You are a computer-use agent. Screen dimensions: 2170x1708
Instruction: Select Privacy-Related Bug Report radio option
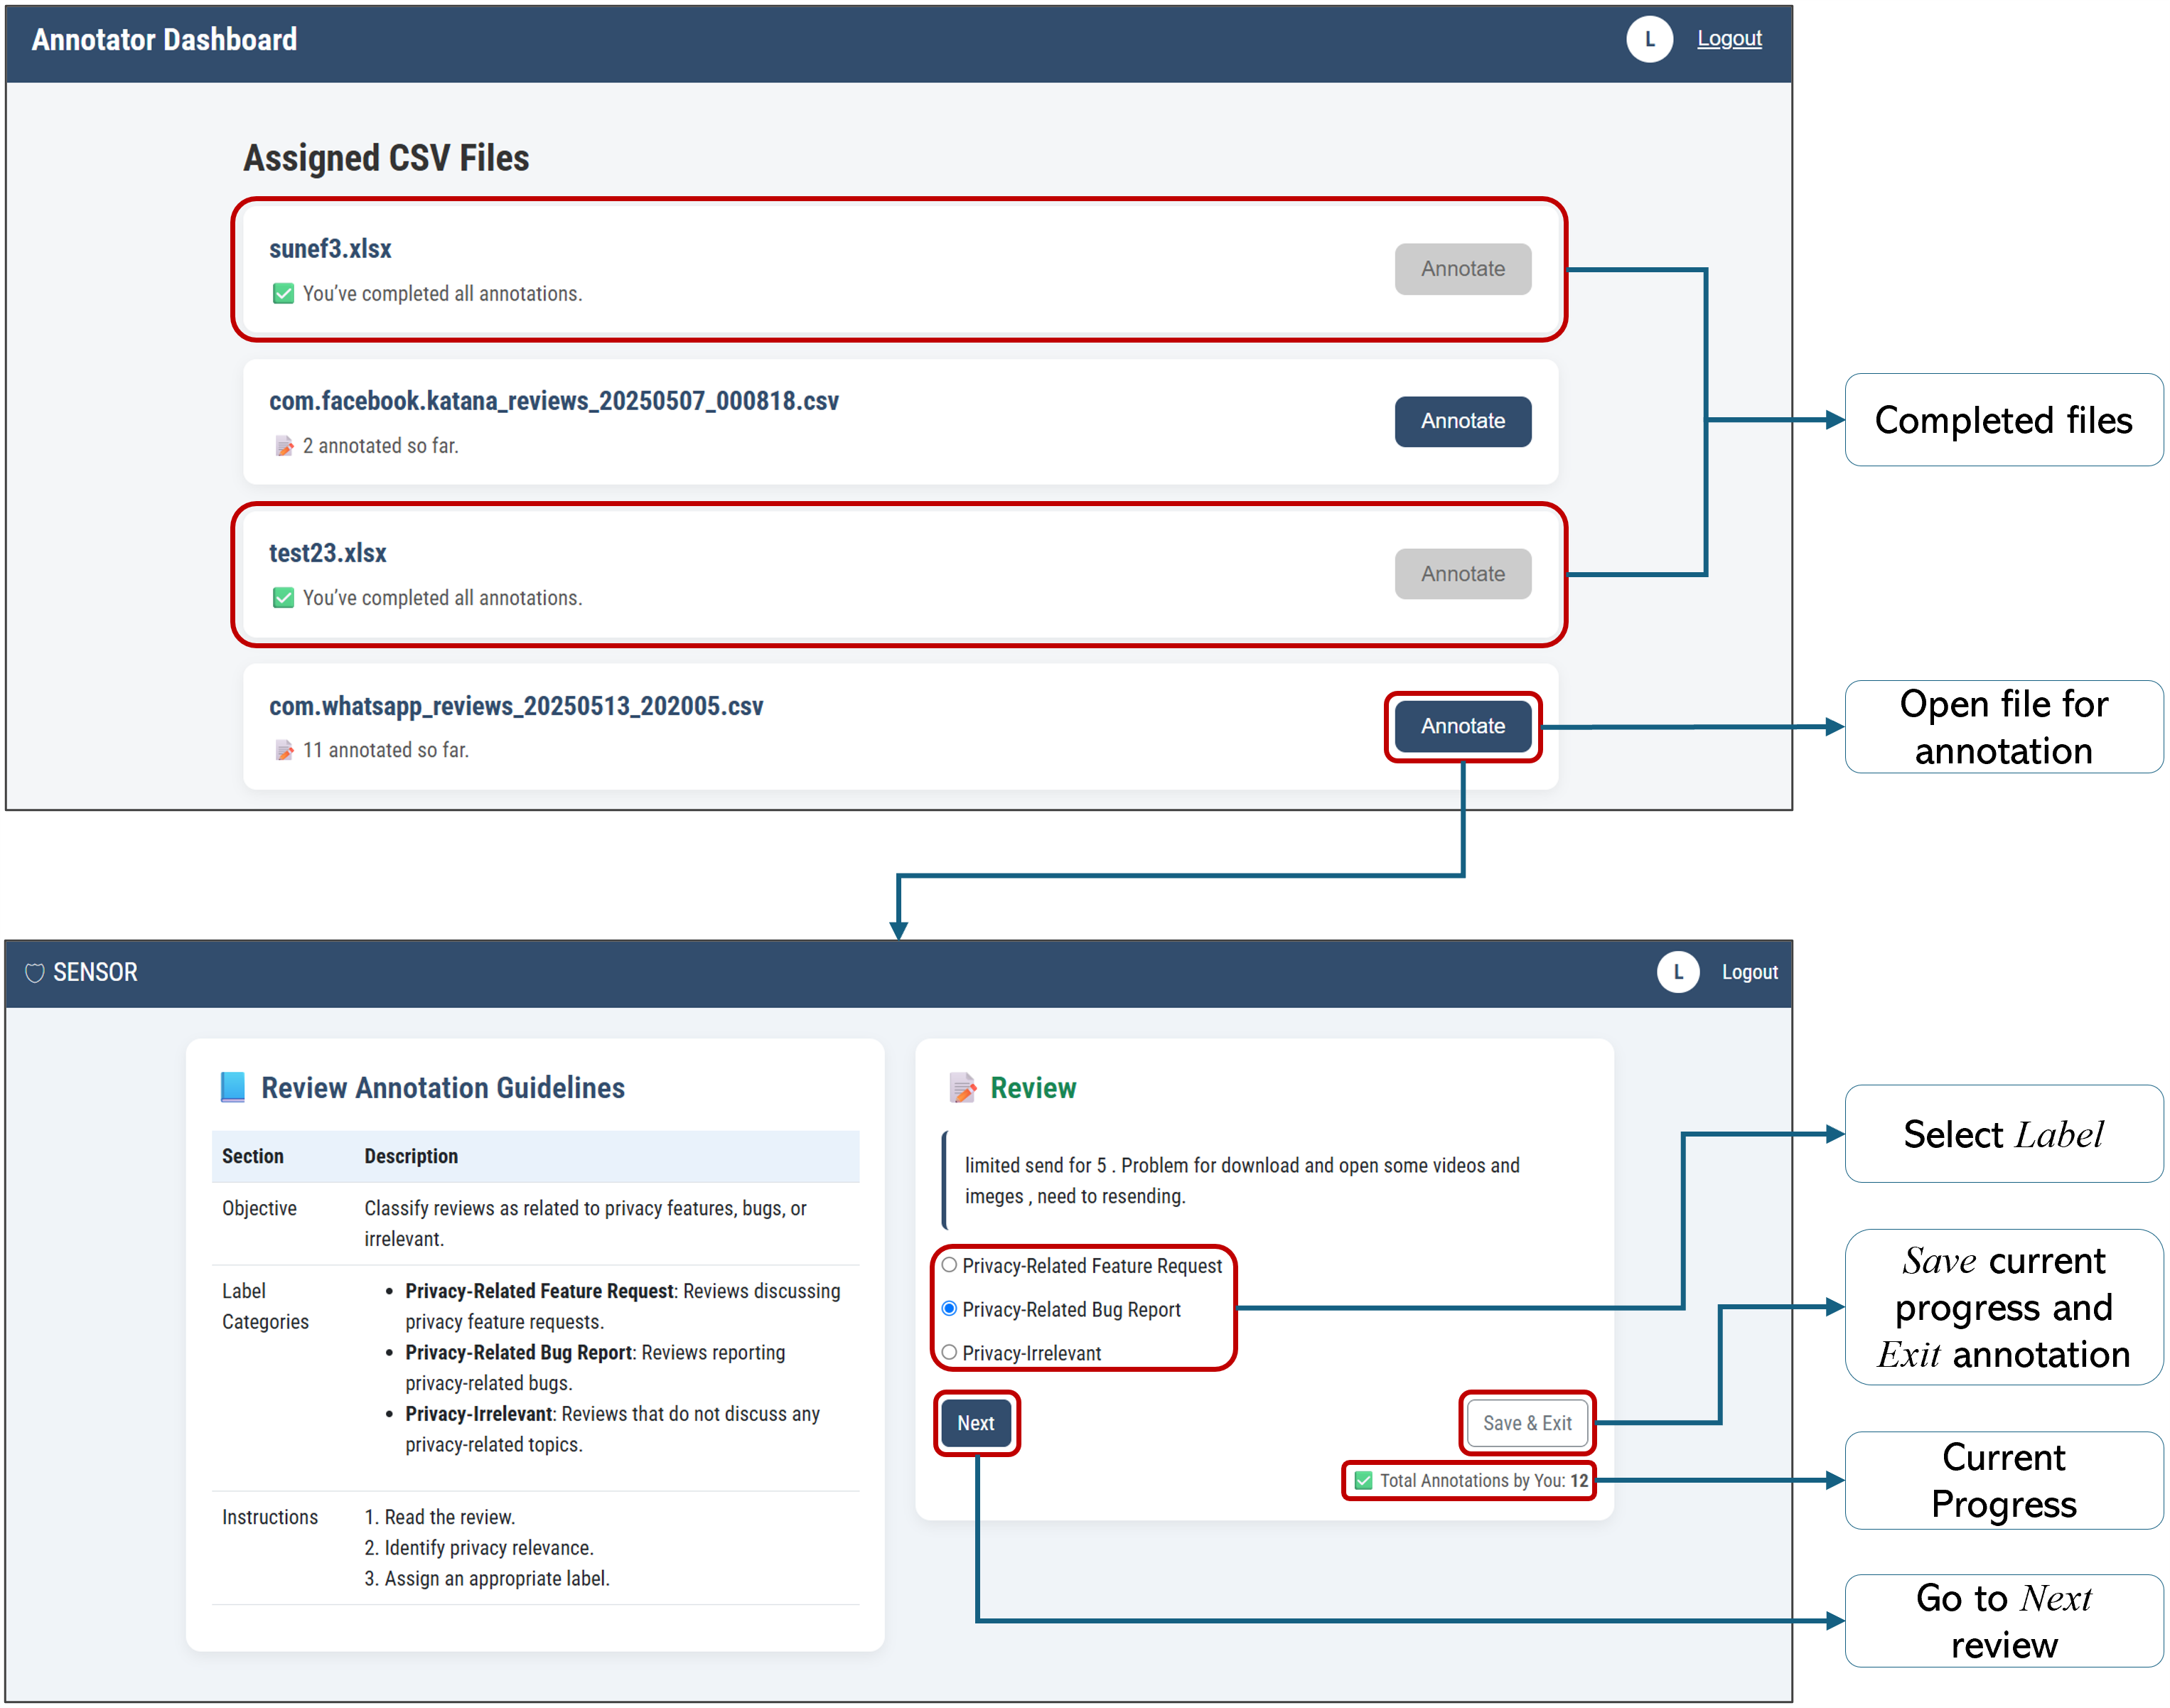coord(949,1308)
